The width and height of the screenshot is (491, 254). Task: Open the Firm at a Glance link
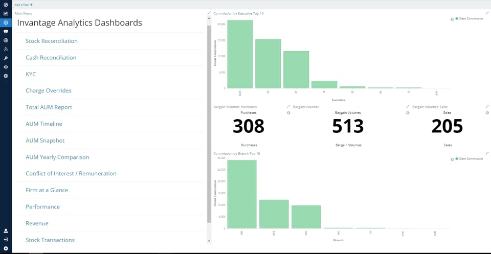point(47,190)
